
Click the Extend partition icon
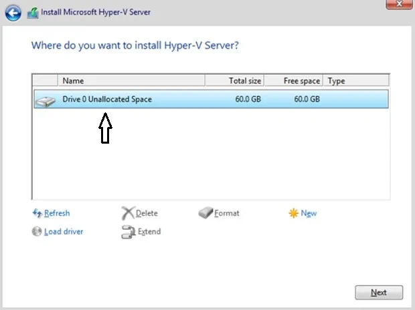128,232
